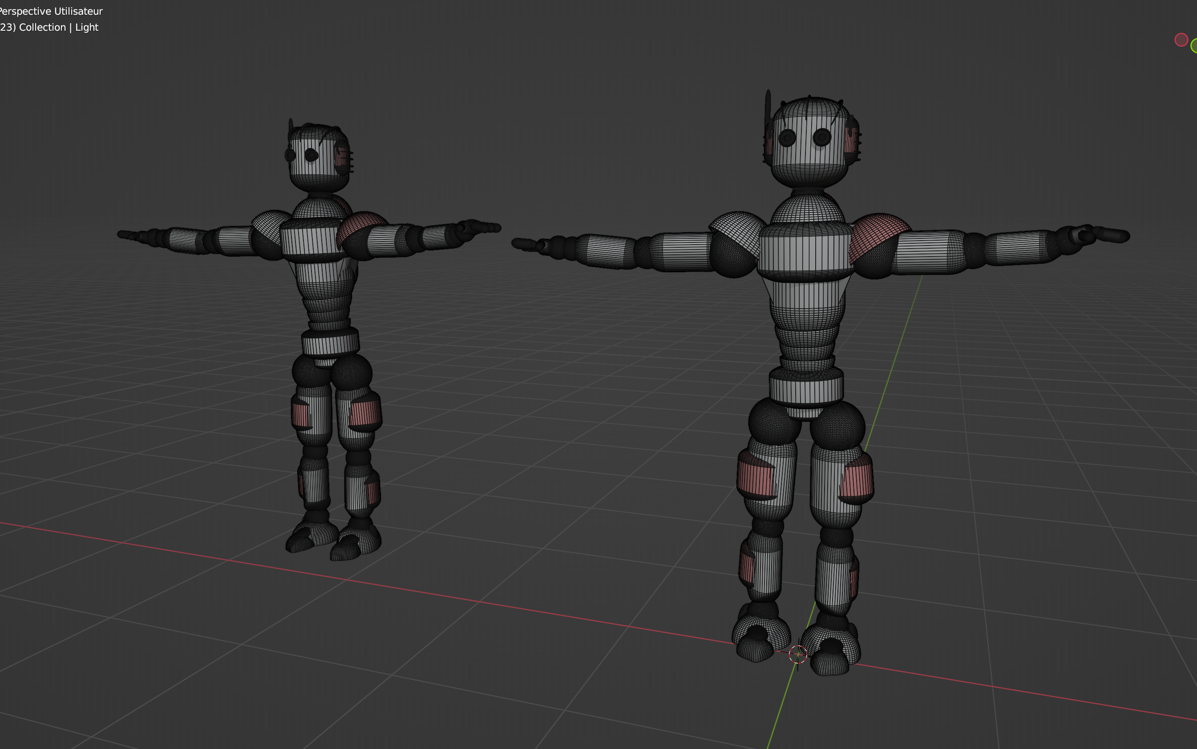Click the red negative X axis gizmo circle
This screenshot has width=1197, height=749.
point(1181,40)
